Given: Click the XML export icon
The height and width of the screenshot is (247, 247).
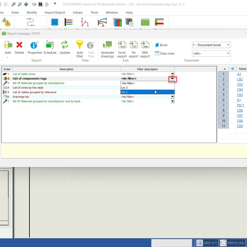Looking at the screenshot, I should (145, 45).
